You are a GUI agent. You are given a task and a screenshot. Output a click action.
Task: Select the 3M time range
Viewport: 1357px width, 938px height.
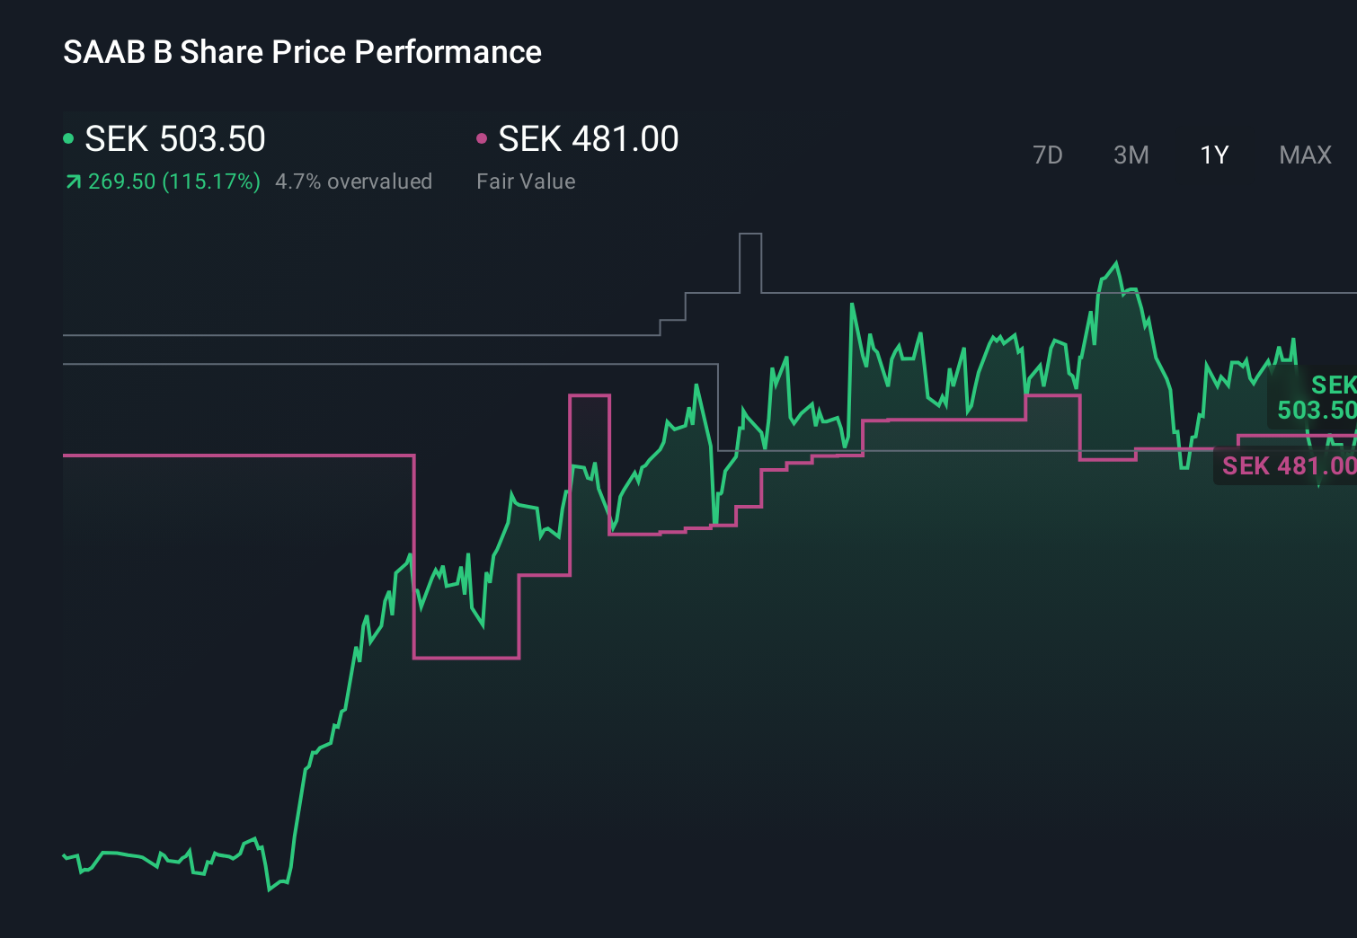1131,155
